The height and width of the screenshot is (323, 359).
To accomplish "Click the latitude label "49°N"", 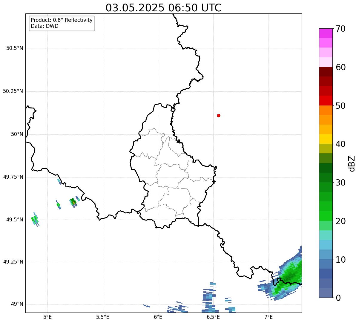I will pos(17,304).
